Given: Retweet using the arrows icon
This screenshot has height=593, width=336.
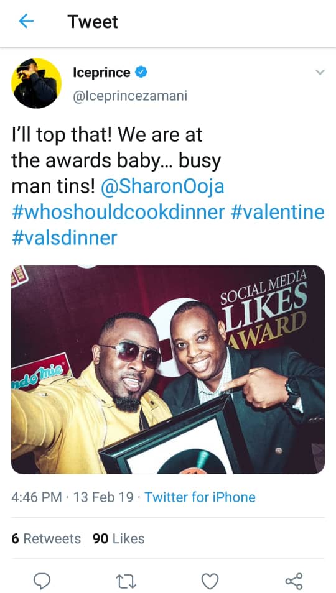Looking at the screenshot, I should pyautogui.click(x=126, y=581).
